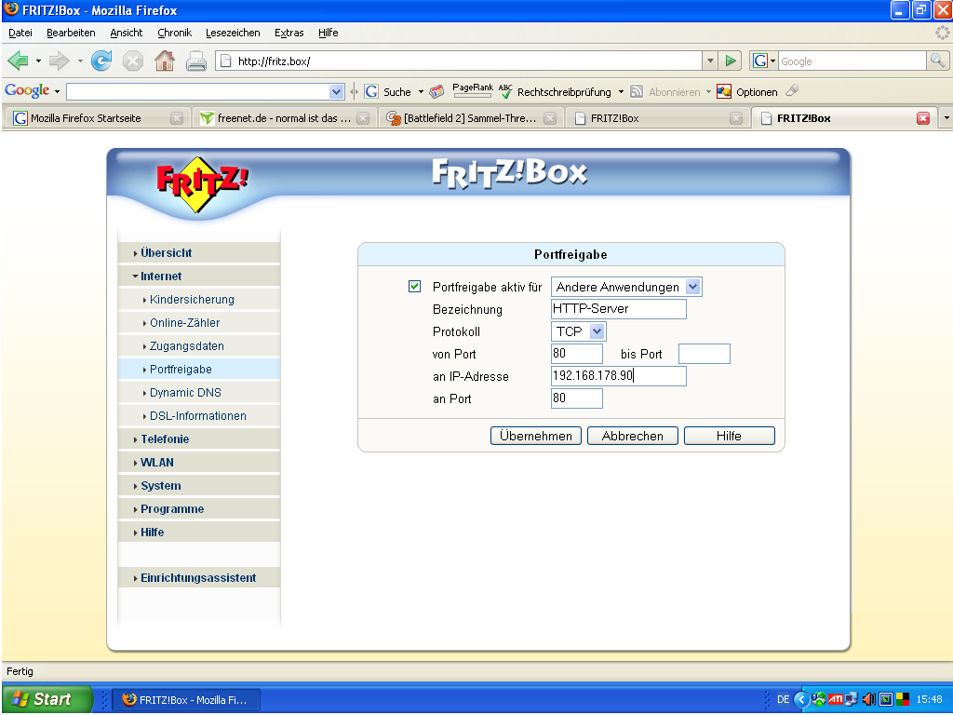Screen dimensions: 953x715
Task: Open the Dynamic DNS link
Action: click(185, 393)
